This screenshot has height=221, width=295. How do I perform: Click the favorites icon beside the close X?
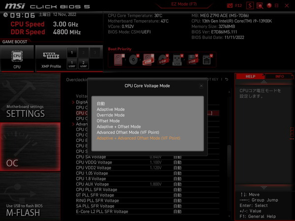(x=276, y=5)
